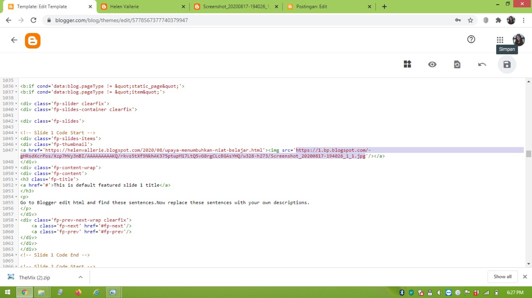Revert changes with the undo icon
The height and width of the screenshot is (298, 532).
click(x=482, y=64)
